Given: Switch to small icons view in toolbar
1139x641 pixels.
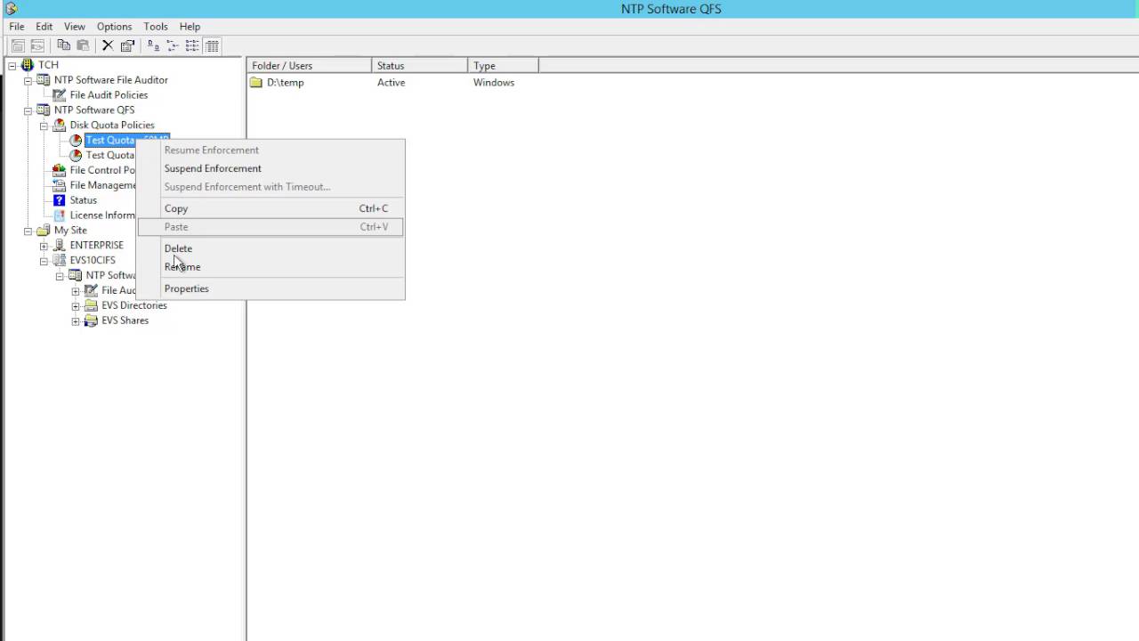Looking at the screenshot, I should pyautogui.click(x=173, y=45).
